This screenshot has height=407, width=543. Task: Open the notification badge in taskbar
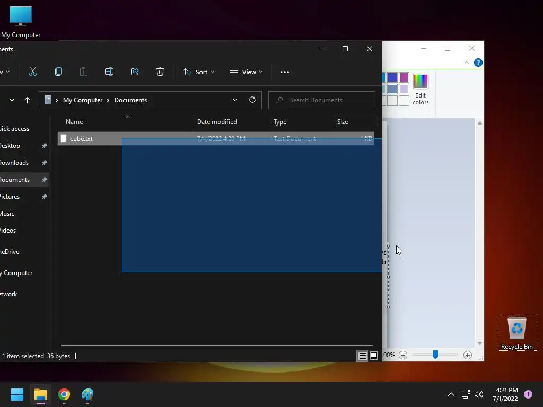528,394
